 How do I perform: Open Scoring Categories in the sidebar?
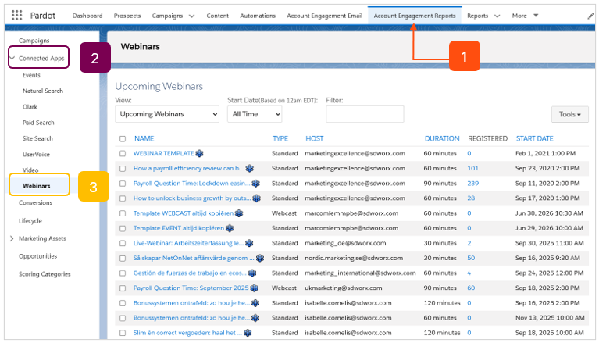tap(45, 274)
